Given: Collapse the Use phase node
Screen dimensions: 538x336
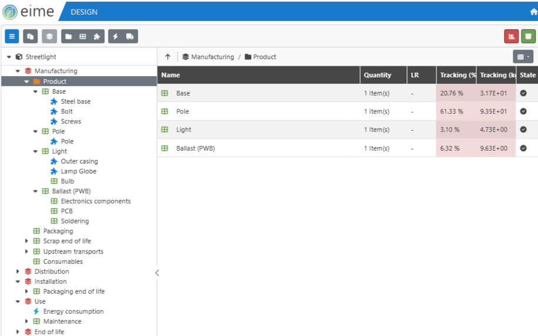Looking at the screenshot, I should [x=18, y=301].
